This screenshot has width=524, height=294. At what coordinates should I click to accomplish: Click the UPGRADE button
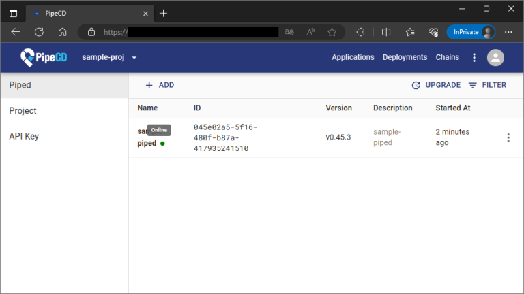coord(436,85)
